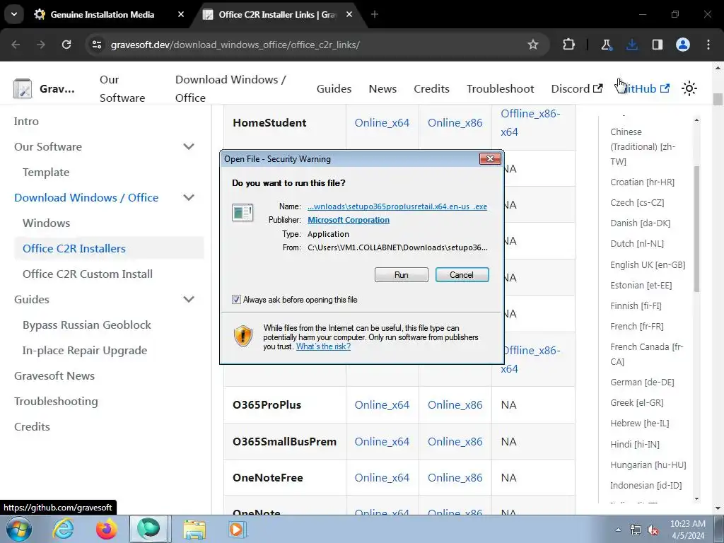This screenshot has height=543, width=724.
Task: Collapse the Guides sidebar chevron
Action: click(x=188, y=299)
